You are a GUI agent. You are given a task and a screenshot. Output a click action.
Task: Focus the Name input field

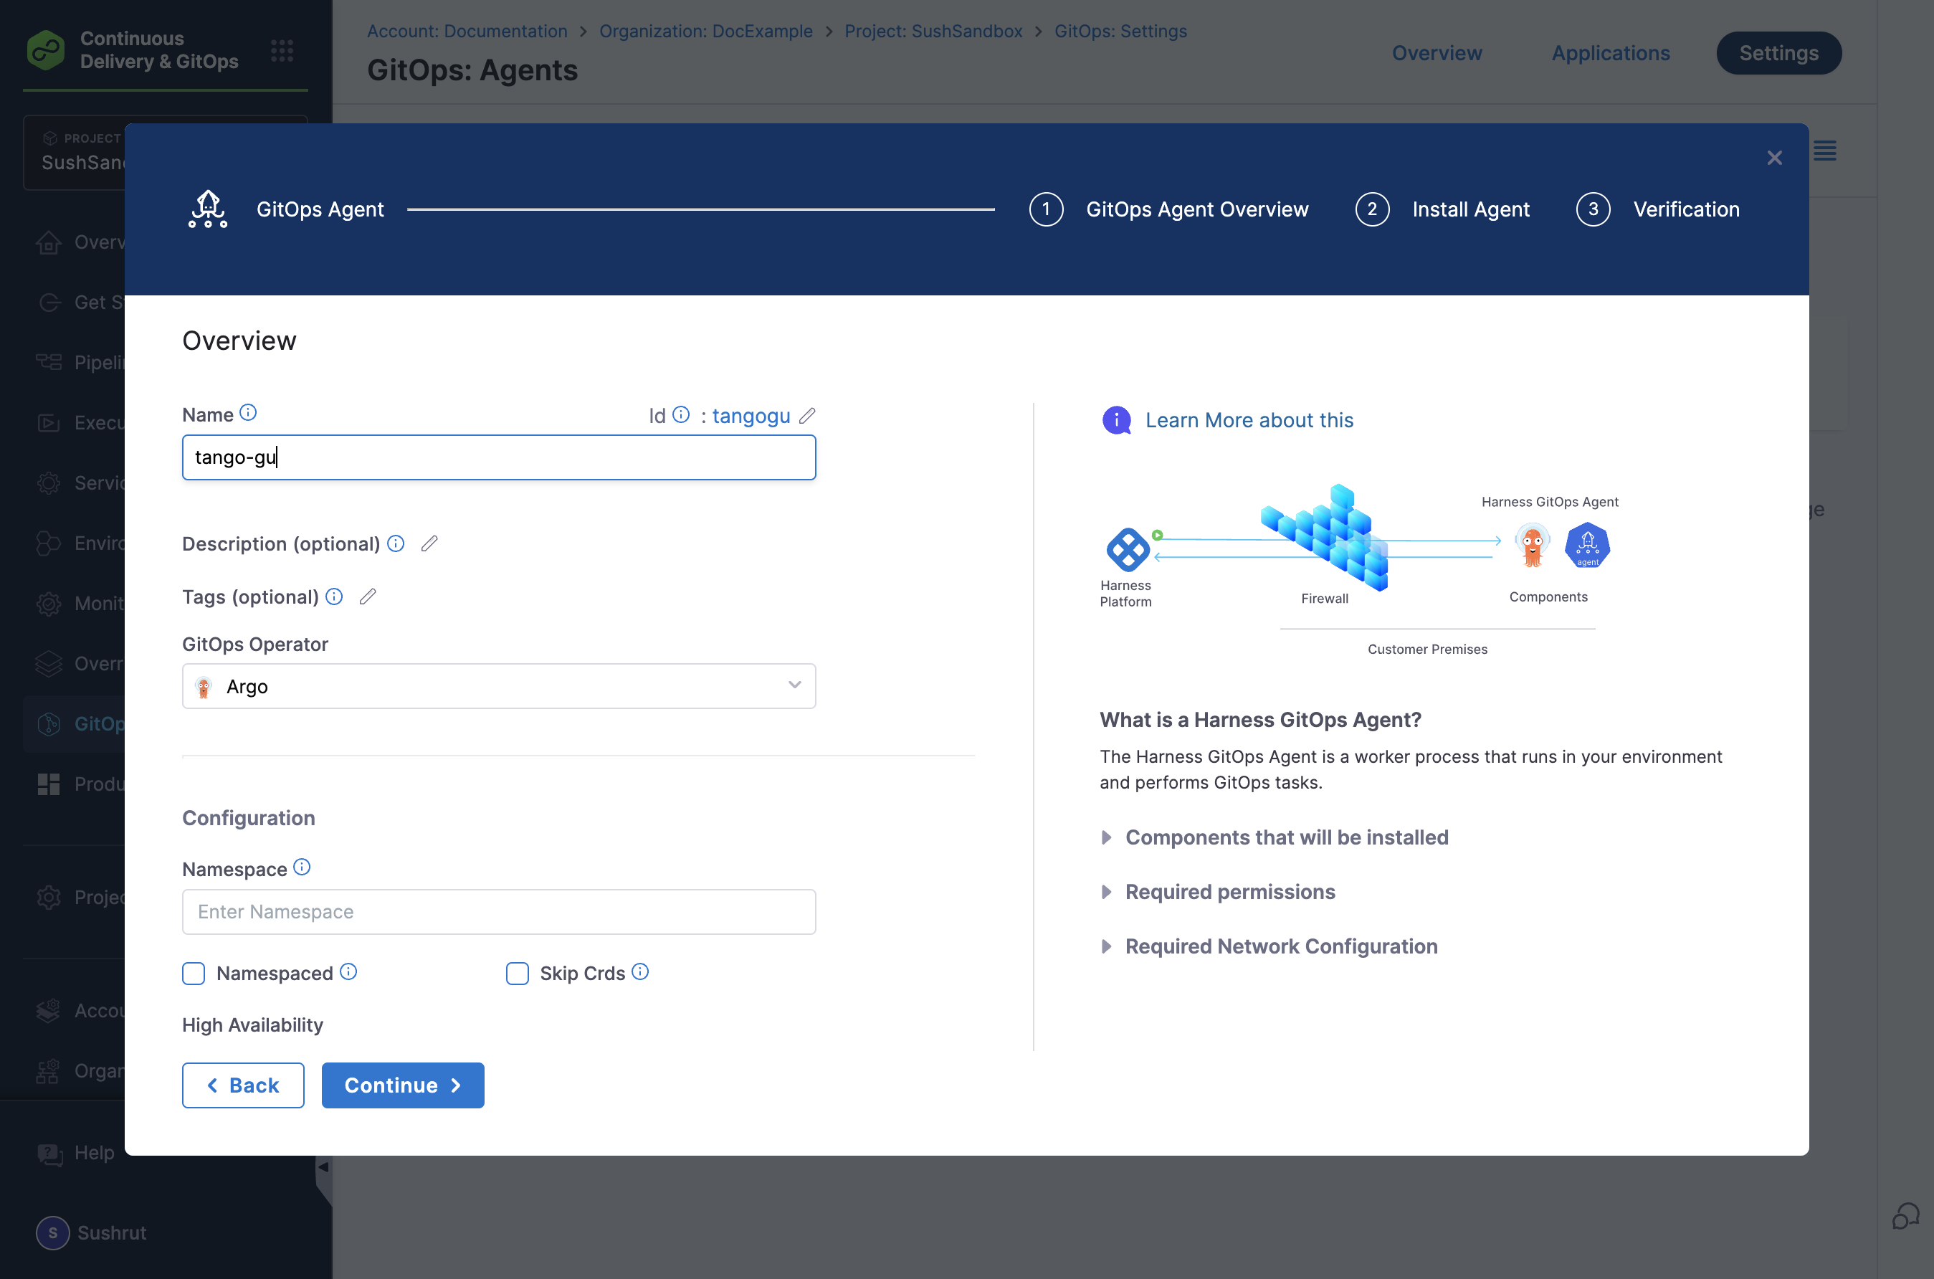499,457
